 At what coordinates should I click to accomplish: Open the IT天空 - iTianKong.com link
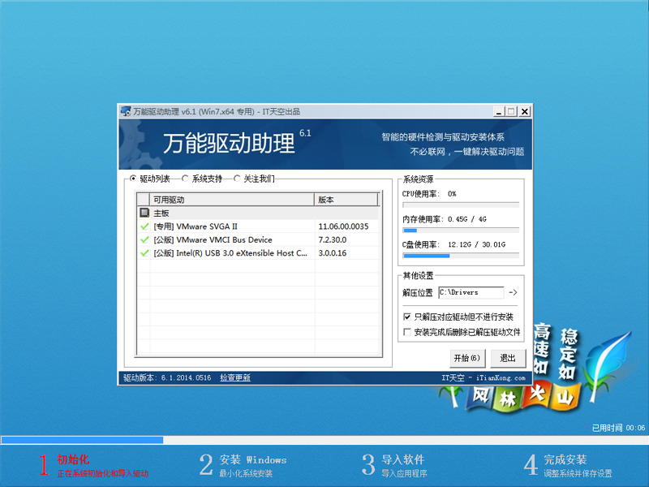[484, 377]
